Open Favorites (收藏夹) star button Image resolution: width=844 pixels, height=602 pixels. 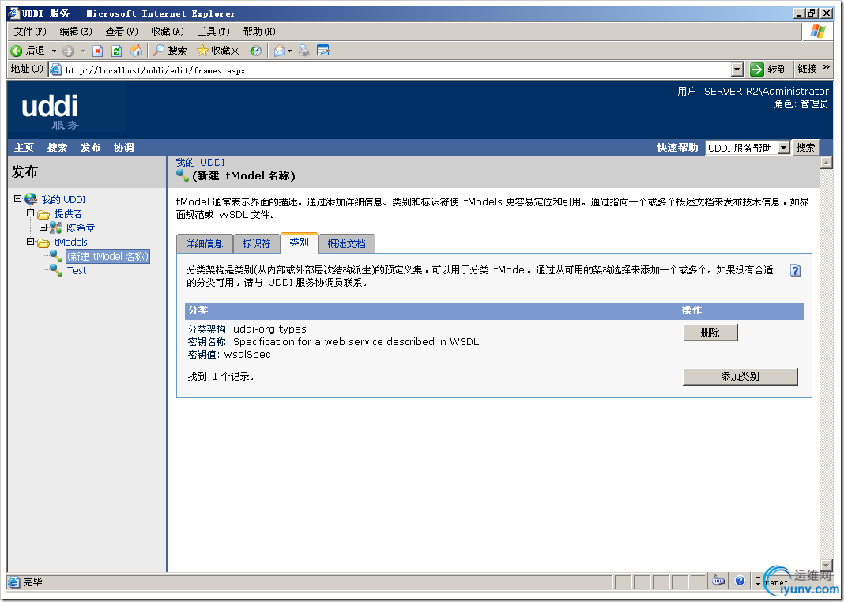[x=218, y=51]
